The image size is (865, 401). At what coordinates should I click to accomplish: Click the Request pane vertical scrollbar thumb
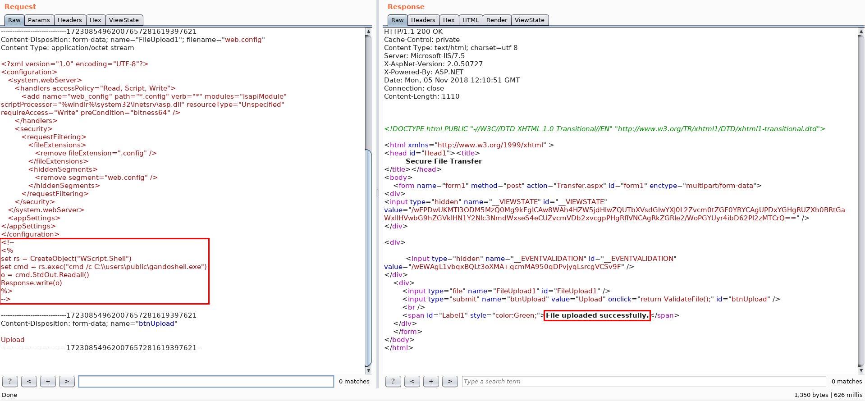368,258
